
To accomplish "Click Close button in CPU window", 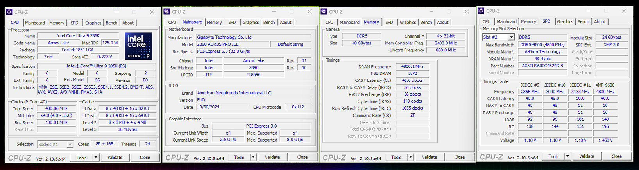I will pyautogui.click(x=145, y=158).
